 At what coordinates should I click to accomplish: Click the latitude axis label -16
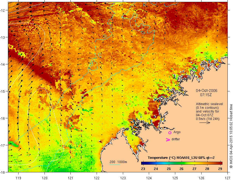pyautogui.click(x=3, y=118)
